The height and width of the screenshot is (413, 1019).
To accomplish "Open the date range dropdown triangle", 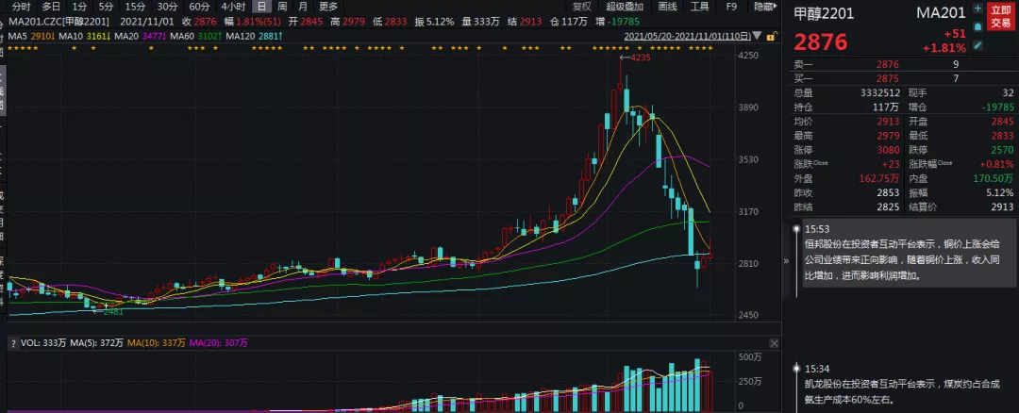I will [x=759, y=37].
